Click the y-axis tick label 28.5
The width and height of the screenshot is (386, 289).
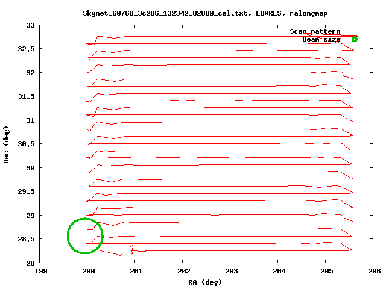[27, 239]
